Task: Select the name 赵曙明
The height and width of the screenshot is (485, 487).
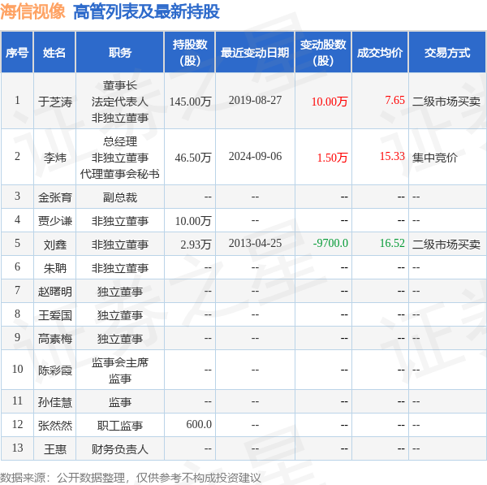Action: [x=55, y=292]
